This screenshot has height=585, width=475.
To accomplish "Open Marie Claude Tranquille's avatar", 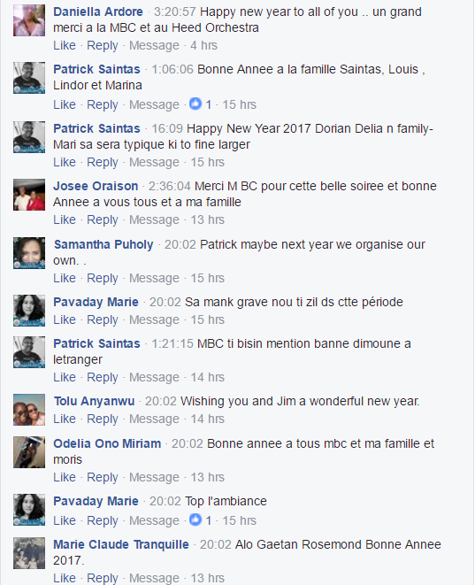I will (29, 553).
